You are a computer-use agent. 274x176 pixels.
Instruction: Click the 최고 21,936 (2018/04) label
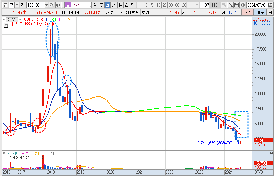(x=28, y=24)
